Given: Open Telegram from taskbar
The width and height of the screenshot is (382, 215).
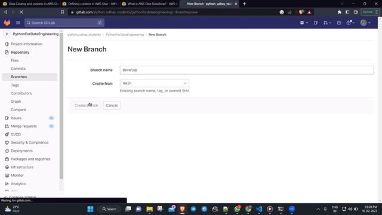Looking at the screenshot, I should tap(193, 209).
